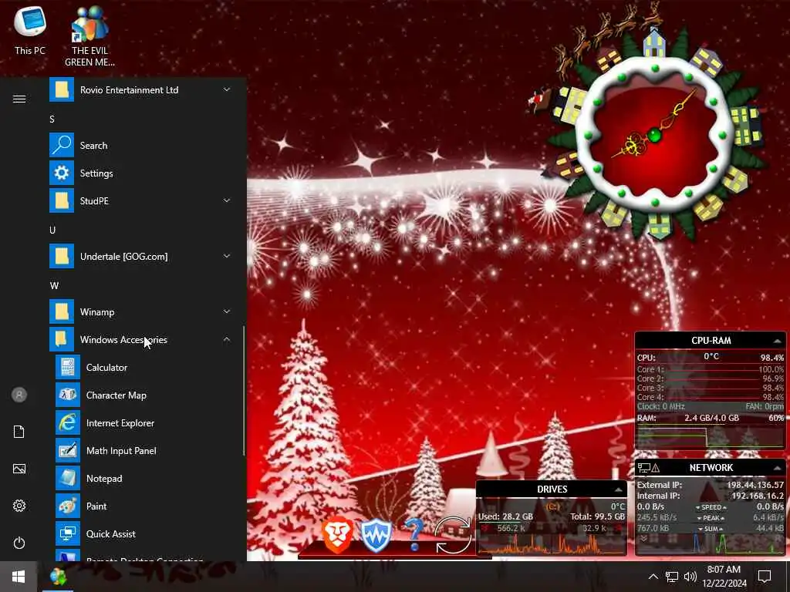Jump to letter W section header
The width and height of the screenshot is (790, 592).
54,285
